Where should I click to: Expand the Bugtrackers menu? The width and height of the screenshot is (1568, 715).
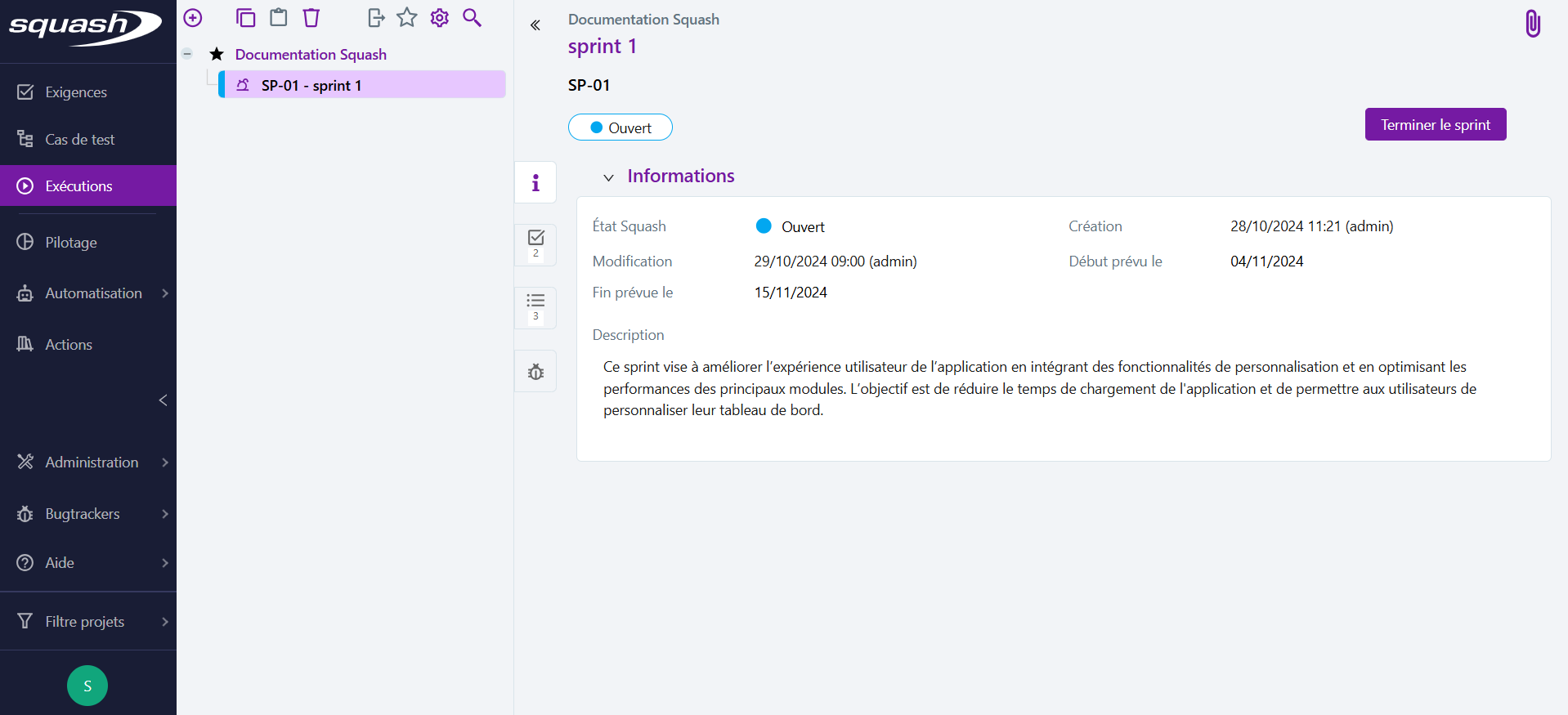tap(88, 514)
